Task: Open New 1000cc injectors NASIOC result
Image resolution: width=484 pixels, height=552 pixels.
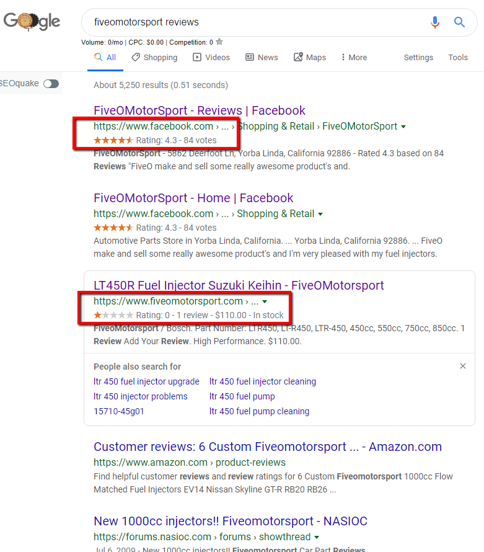Action: click(231, 521)
